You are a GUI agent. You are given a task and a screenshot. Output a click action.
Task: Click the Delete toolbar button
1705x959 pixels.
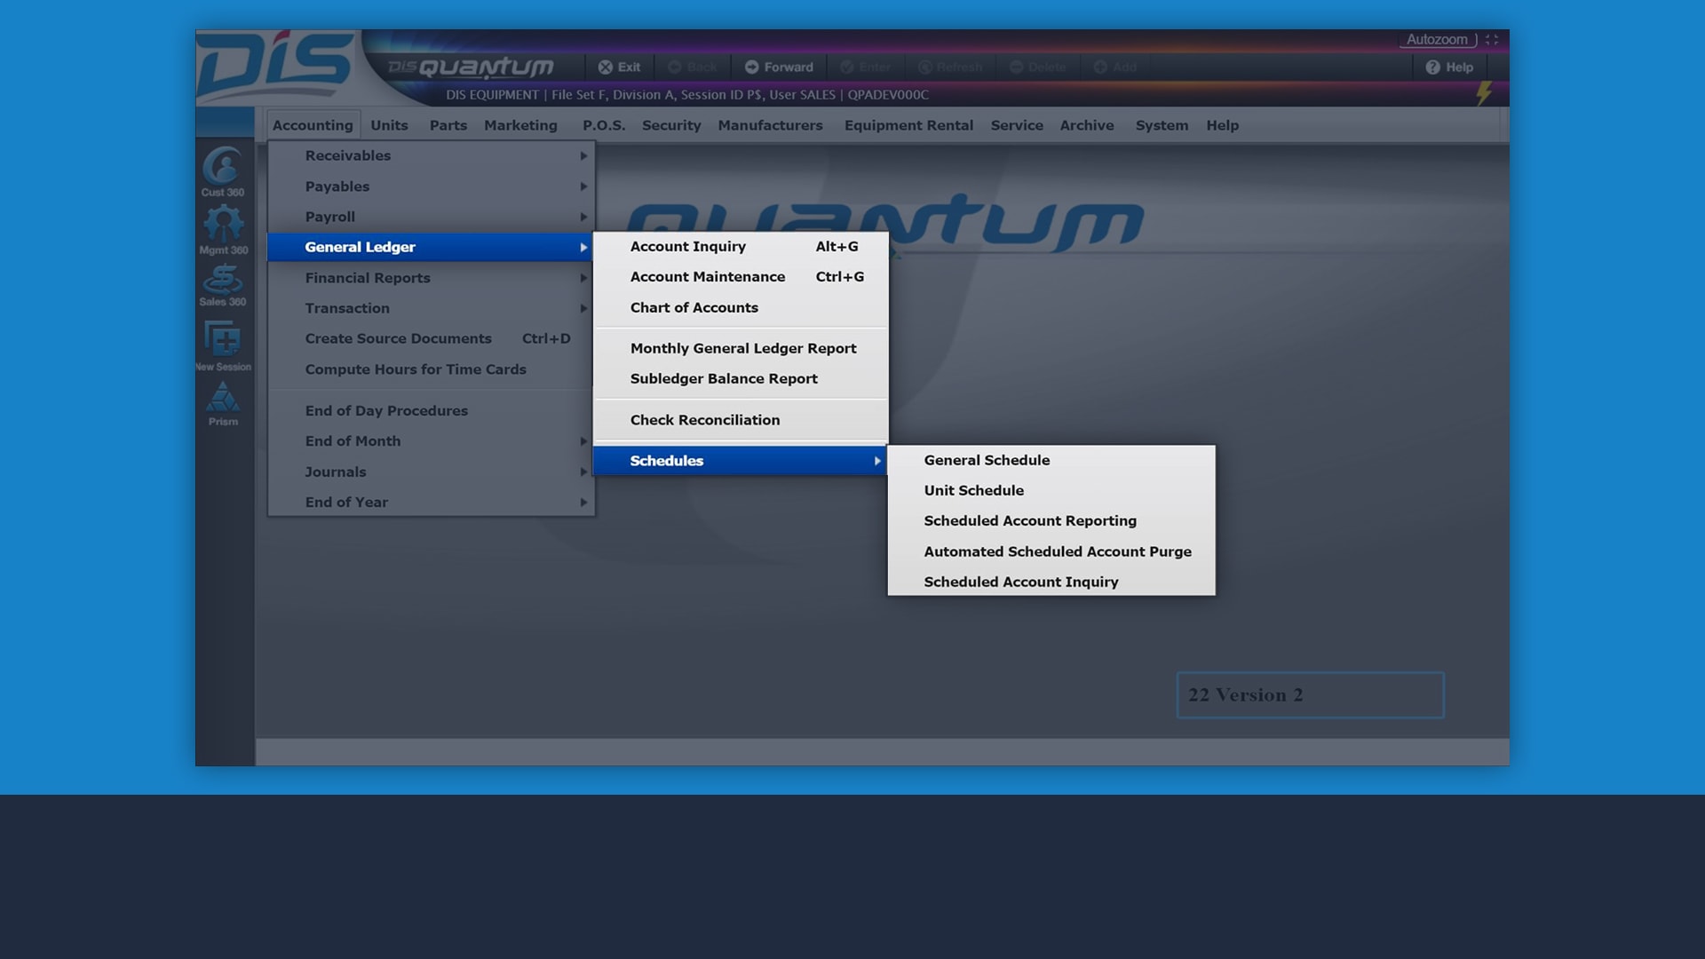pyautogui.click(x=1037, y=67)
